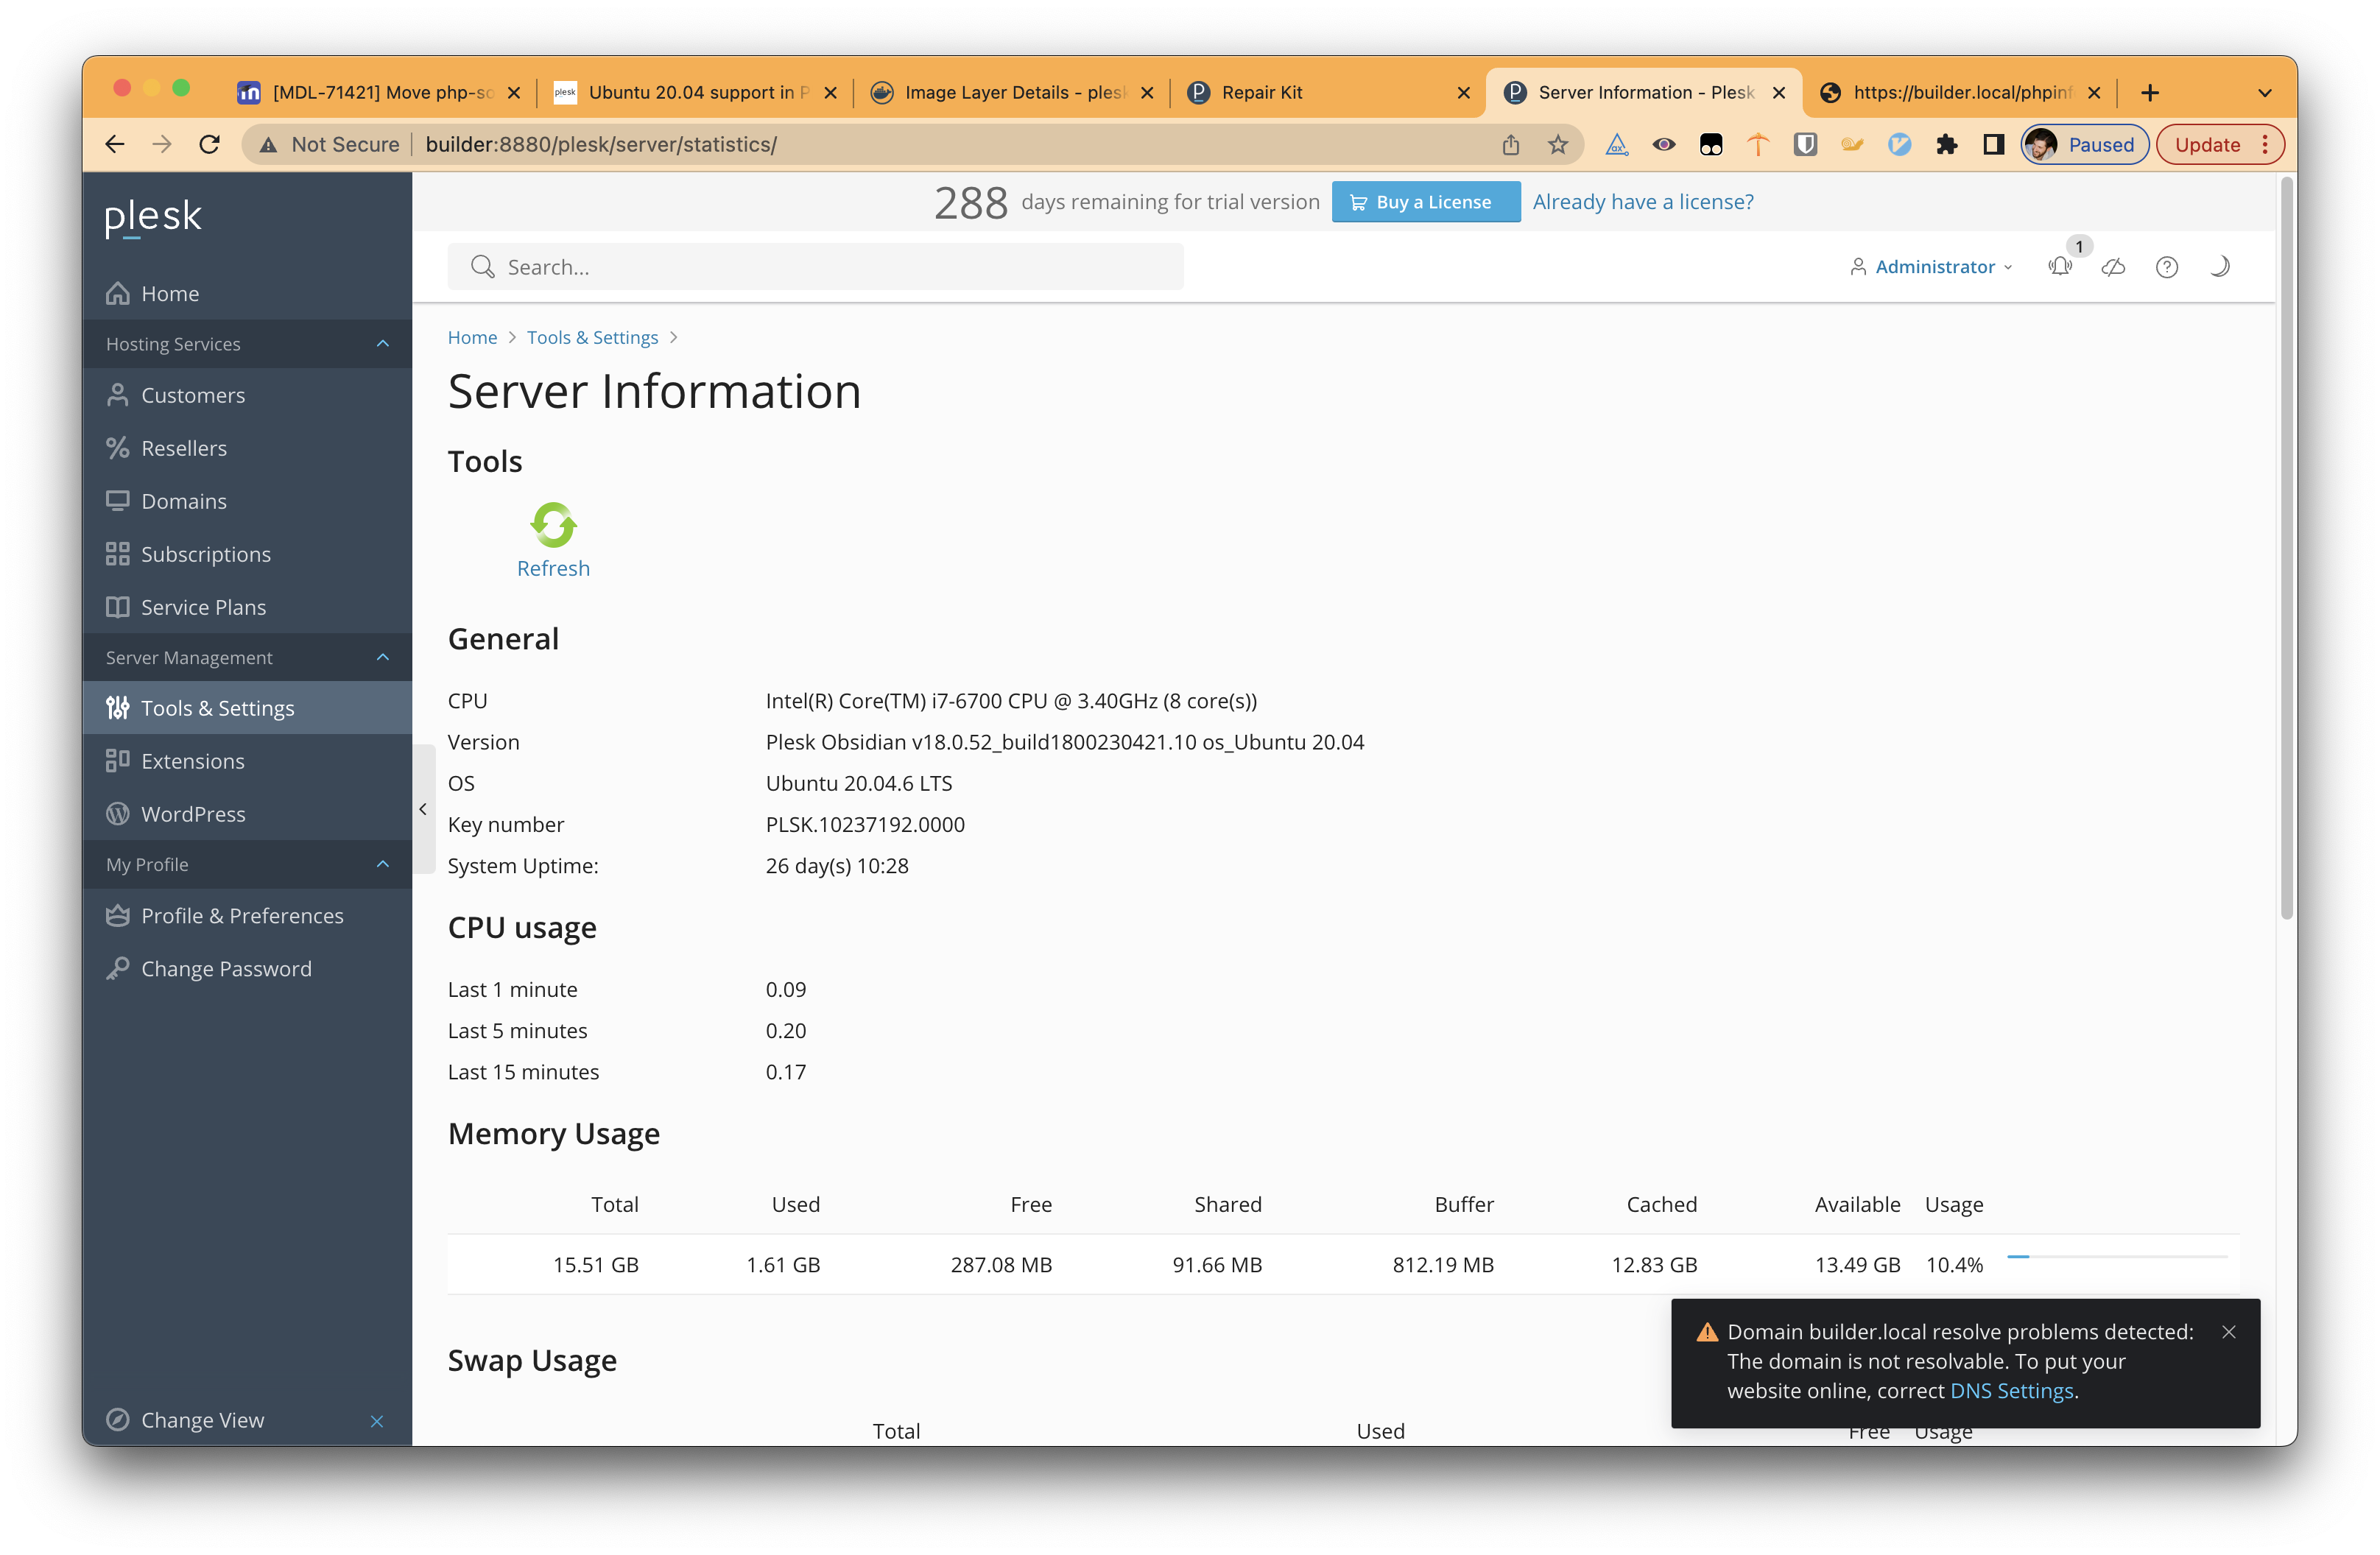2380x1555 pixels.
Task: Open Customers in sidebar
Action: tap(247, 395)
